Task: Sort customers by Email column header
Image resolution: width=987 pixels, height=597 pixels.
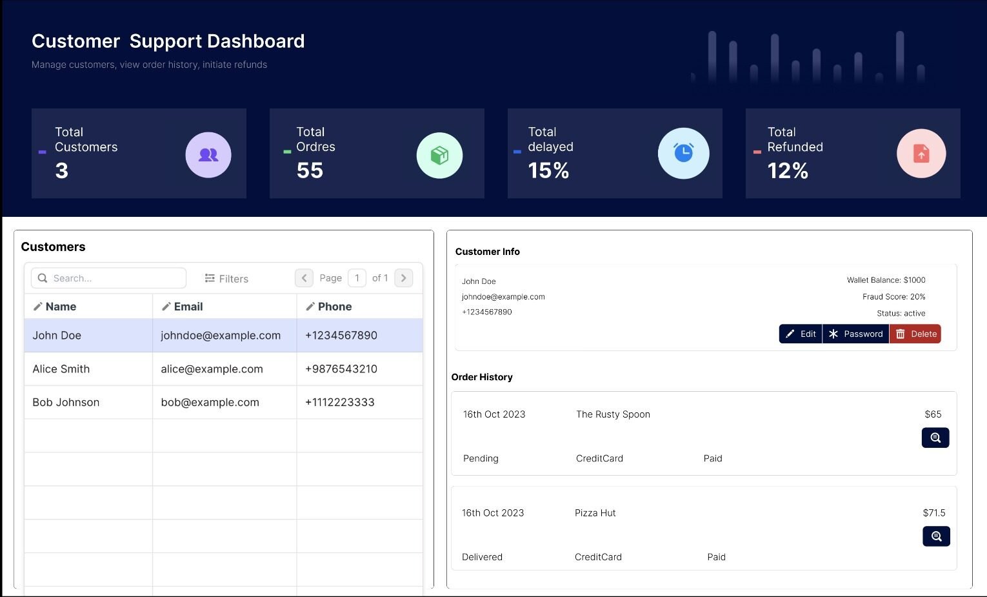Action: coord(188,307)
